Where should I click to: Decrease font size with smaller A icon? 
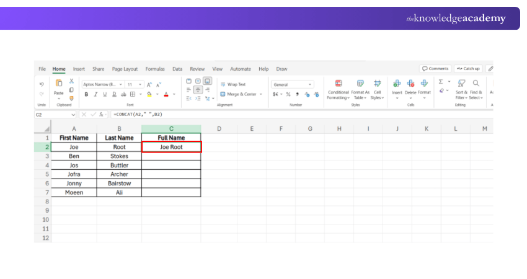[x=159, y=85]
